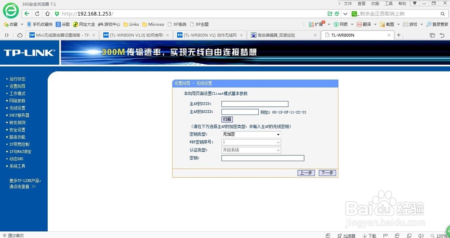This screenshot has height=238, width=450.
Task: Open 手机收藏夹 bookmark
Action: 40,24
